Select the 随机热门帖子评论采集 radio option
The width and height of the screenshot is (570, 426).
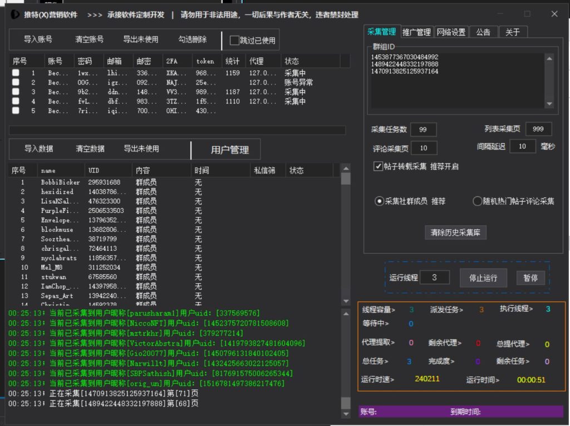[478, 201]
